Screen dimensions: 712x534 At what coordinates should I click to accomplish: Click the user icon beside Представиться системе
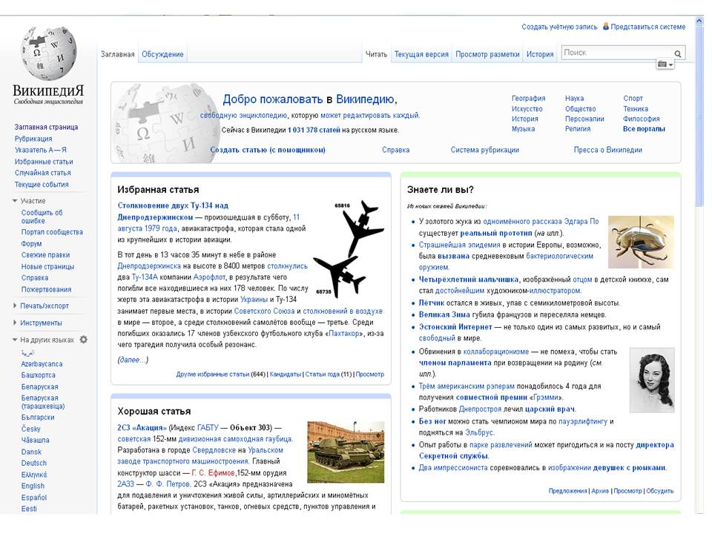(x=606, y=27)
